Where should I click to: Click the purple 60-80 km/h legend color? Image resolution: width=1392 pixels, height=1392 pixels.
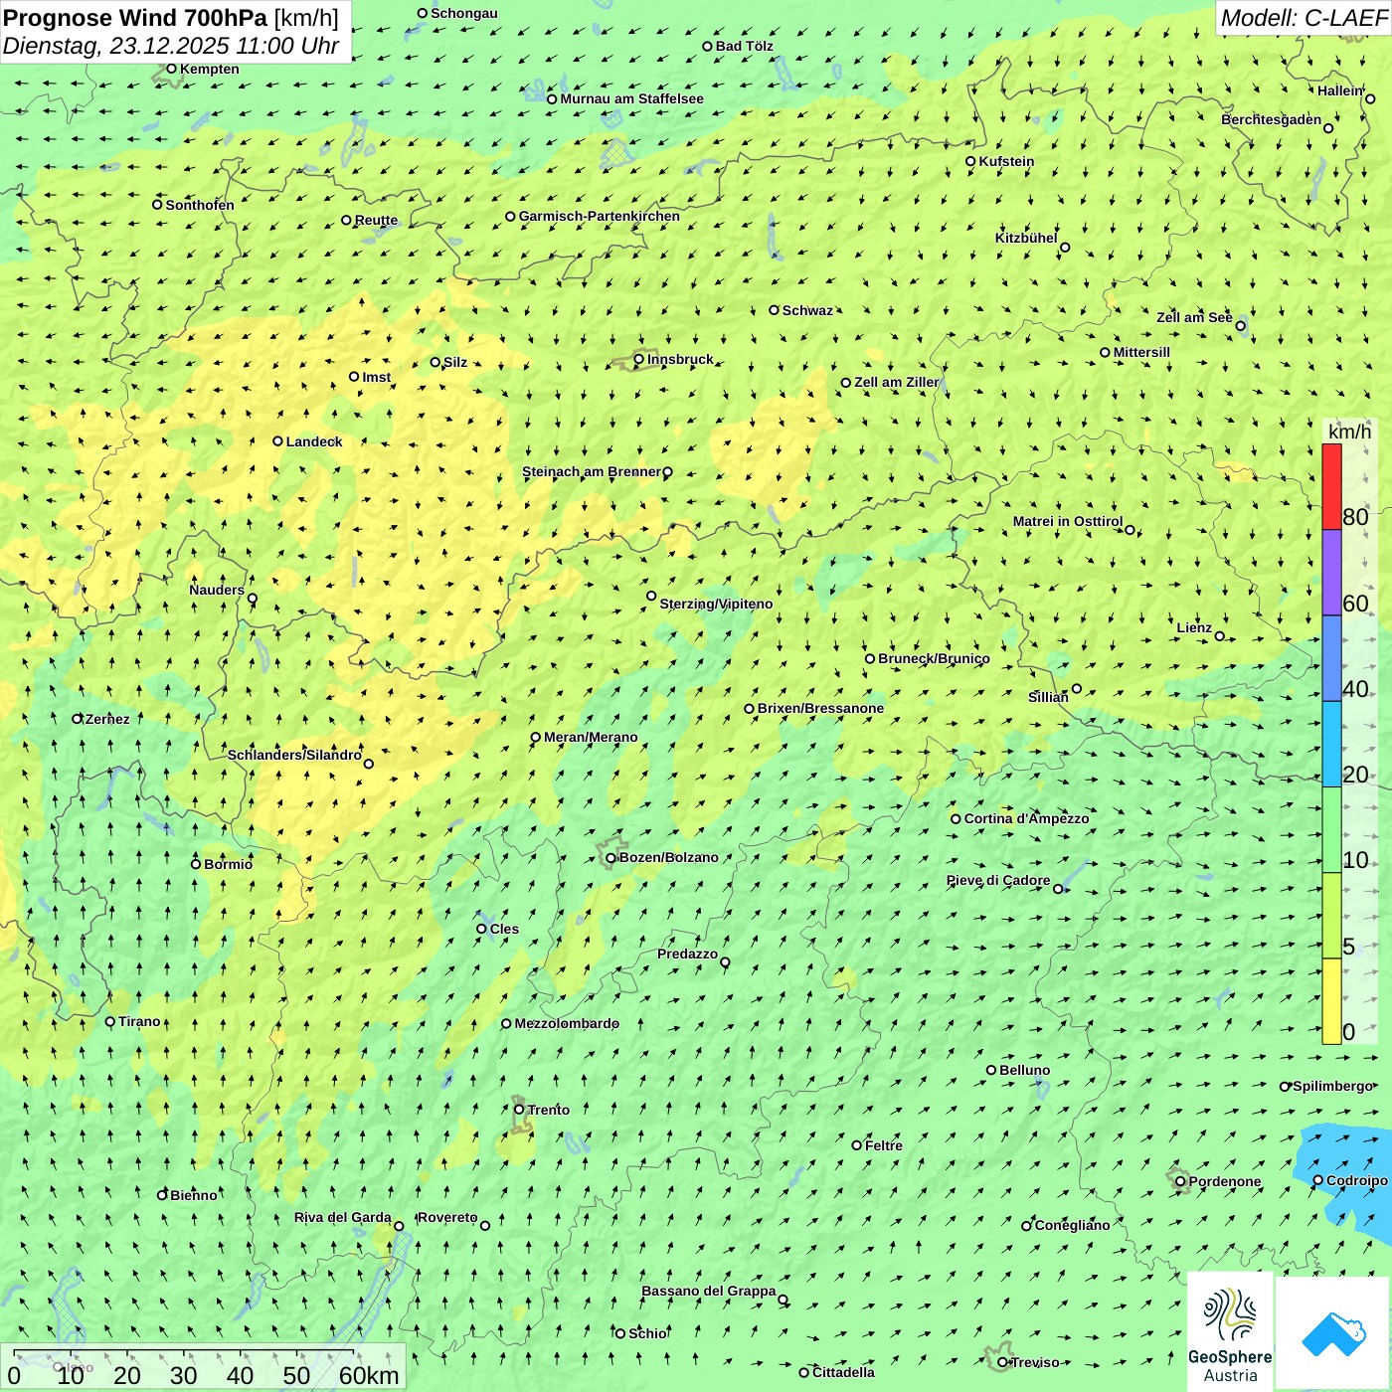pyautogui.click(x=1331, y=573)
